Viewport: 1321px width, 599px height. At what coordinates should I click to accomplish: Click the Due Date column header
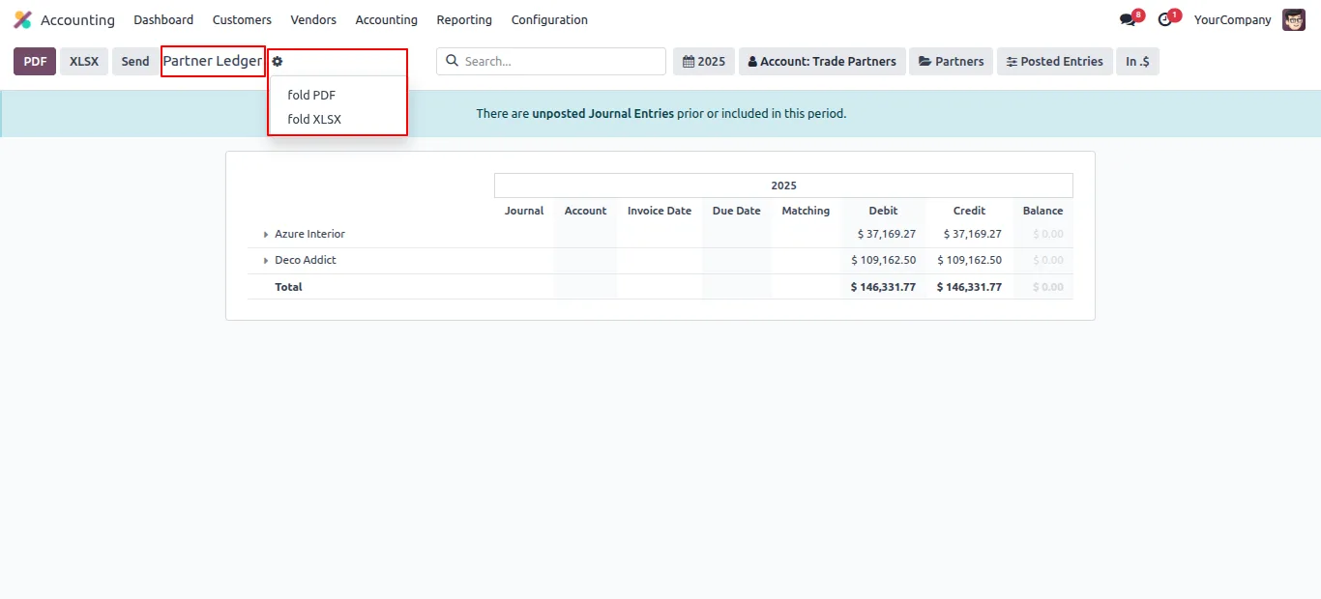coord(736,211)
